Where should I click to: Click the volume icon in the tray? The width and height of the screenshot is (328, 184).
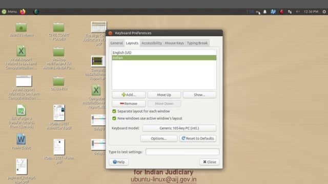point(298,12)
